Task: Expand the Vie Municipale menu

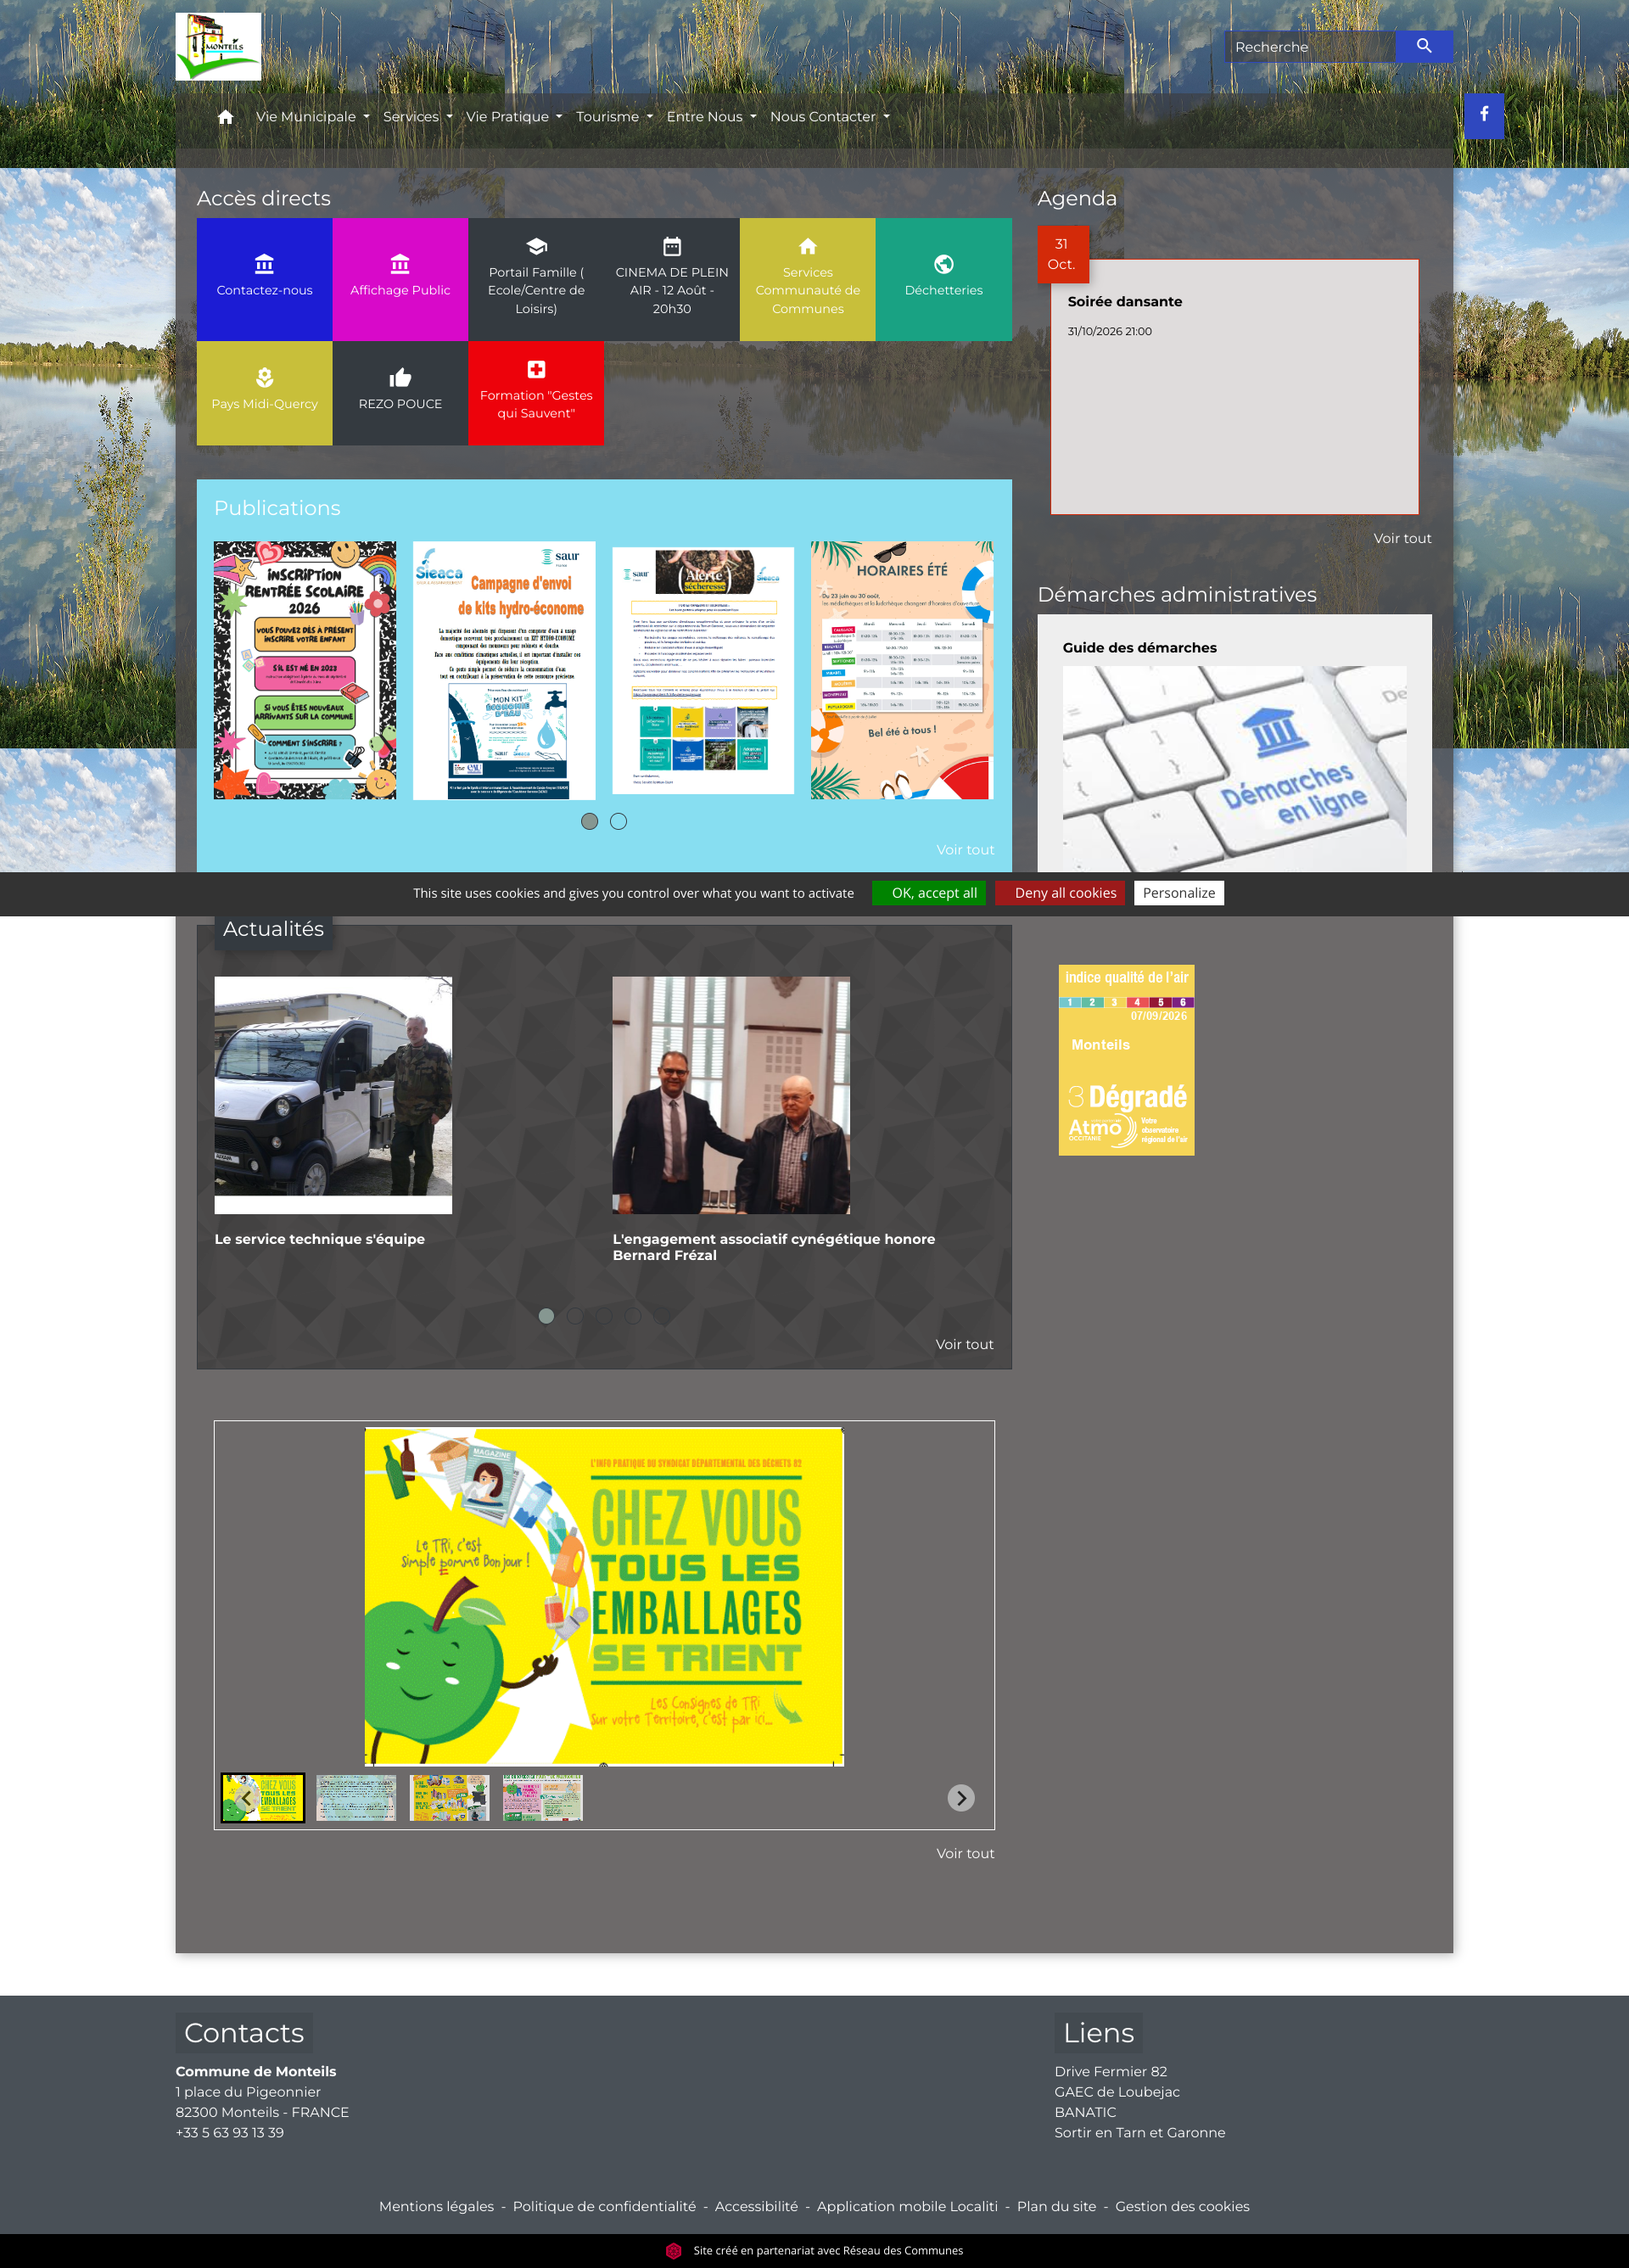Action: [x=313, y=117]
